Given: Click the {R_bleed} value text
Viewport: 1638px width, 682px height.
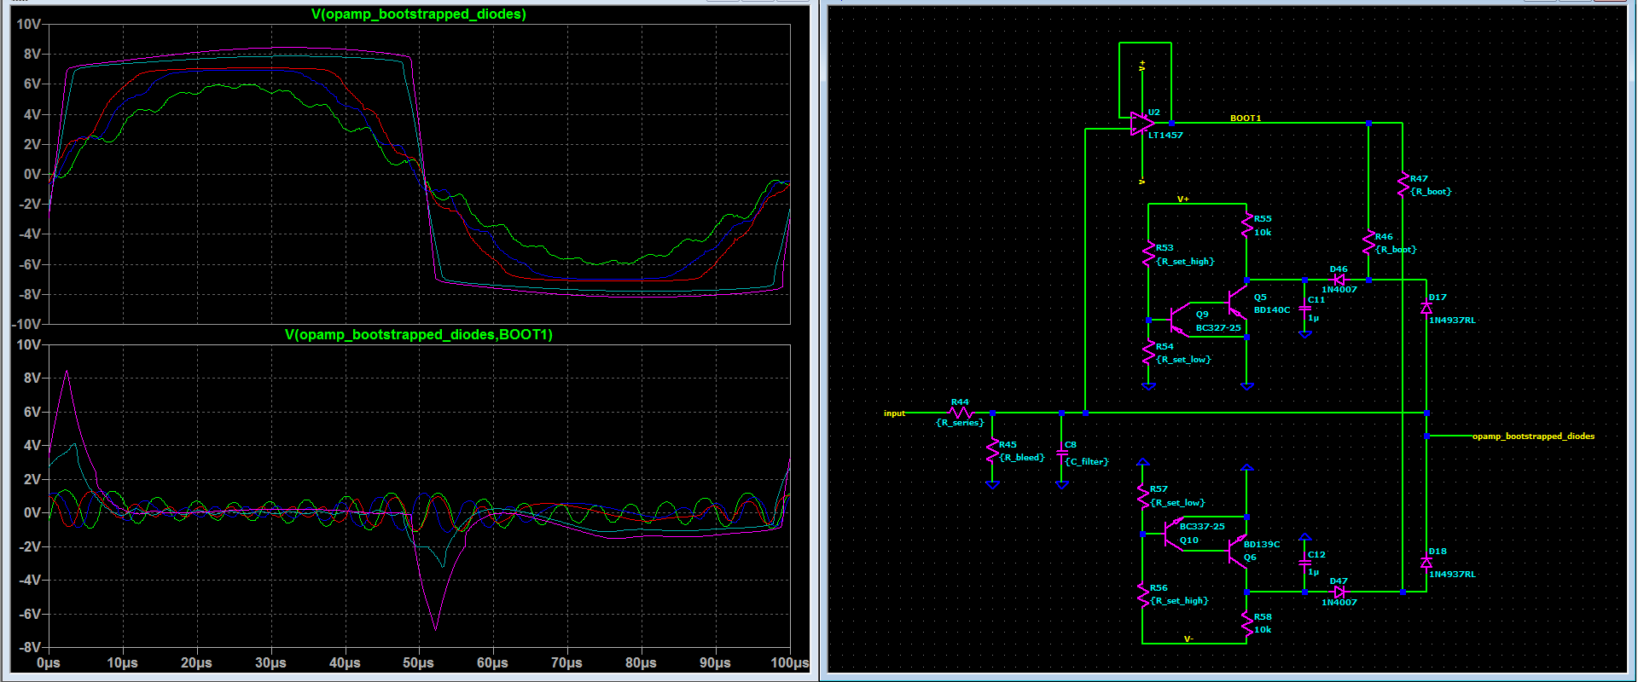Looking at the screenshot, I should (x=1022, y=458).
